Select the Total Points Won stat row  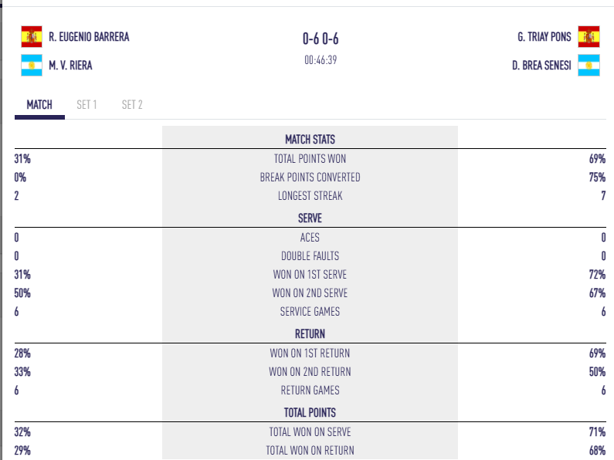pos(310,158)
